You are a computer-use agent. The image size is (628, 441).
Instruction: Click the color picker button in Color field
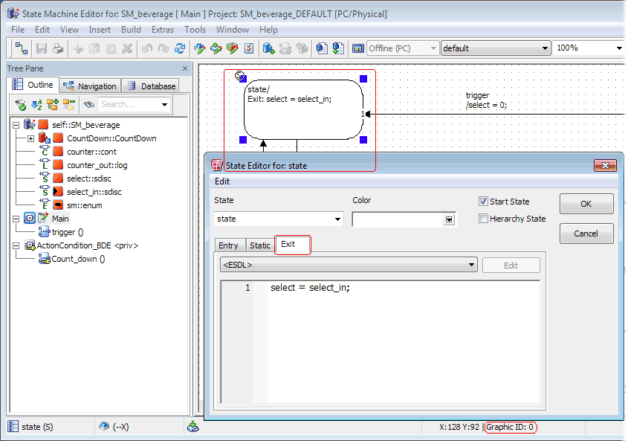tap(449, 219)
